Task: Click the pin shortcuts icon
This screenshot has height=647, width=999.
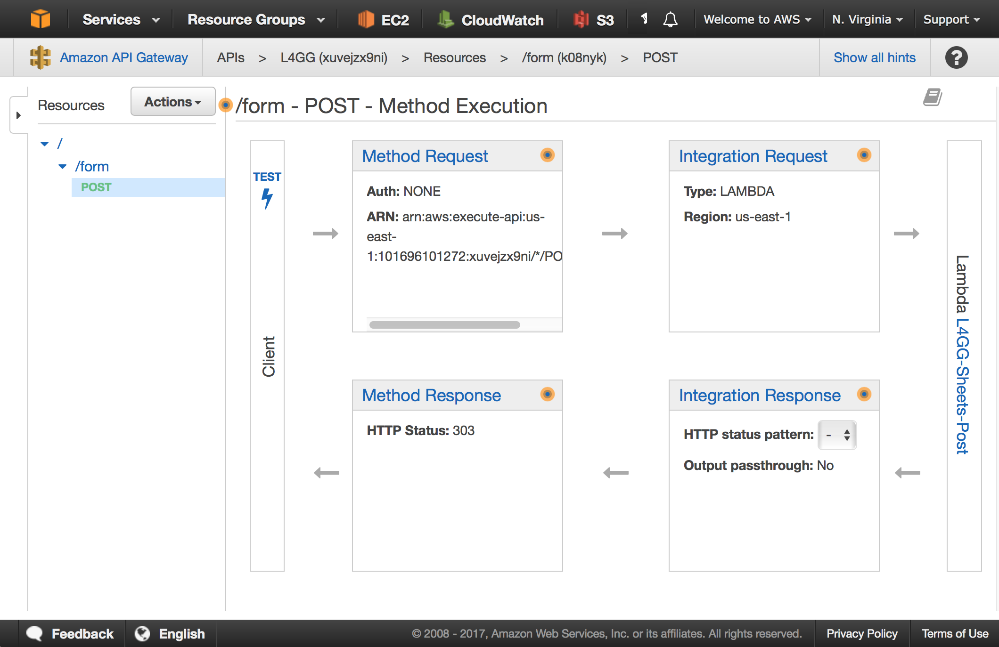Action: coord(644,19)
